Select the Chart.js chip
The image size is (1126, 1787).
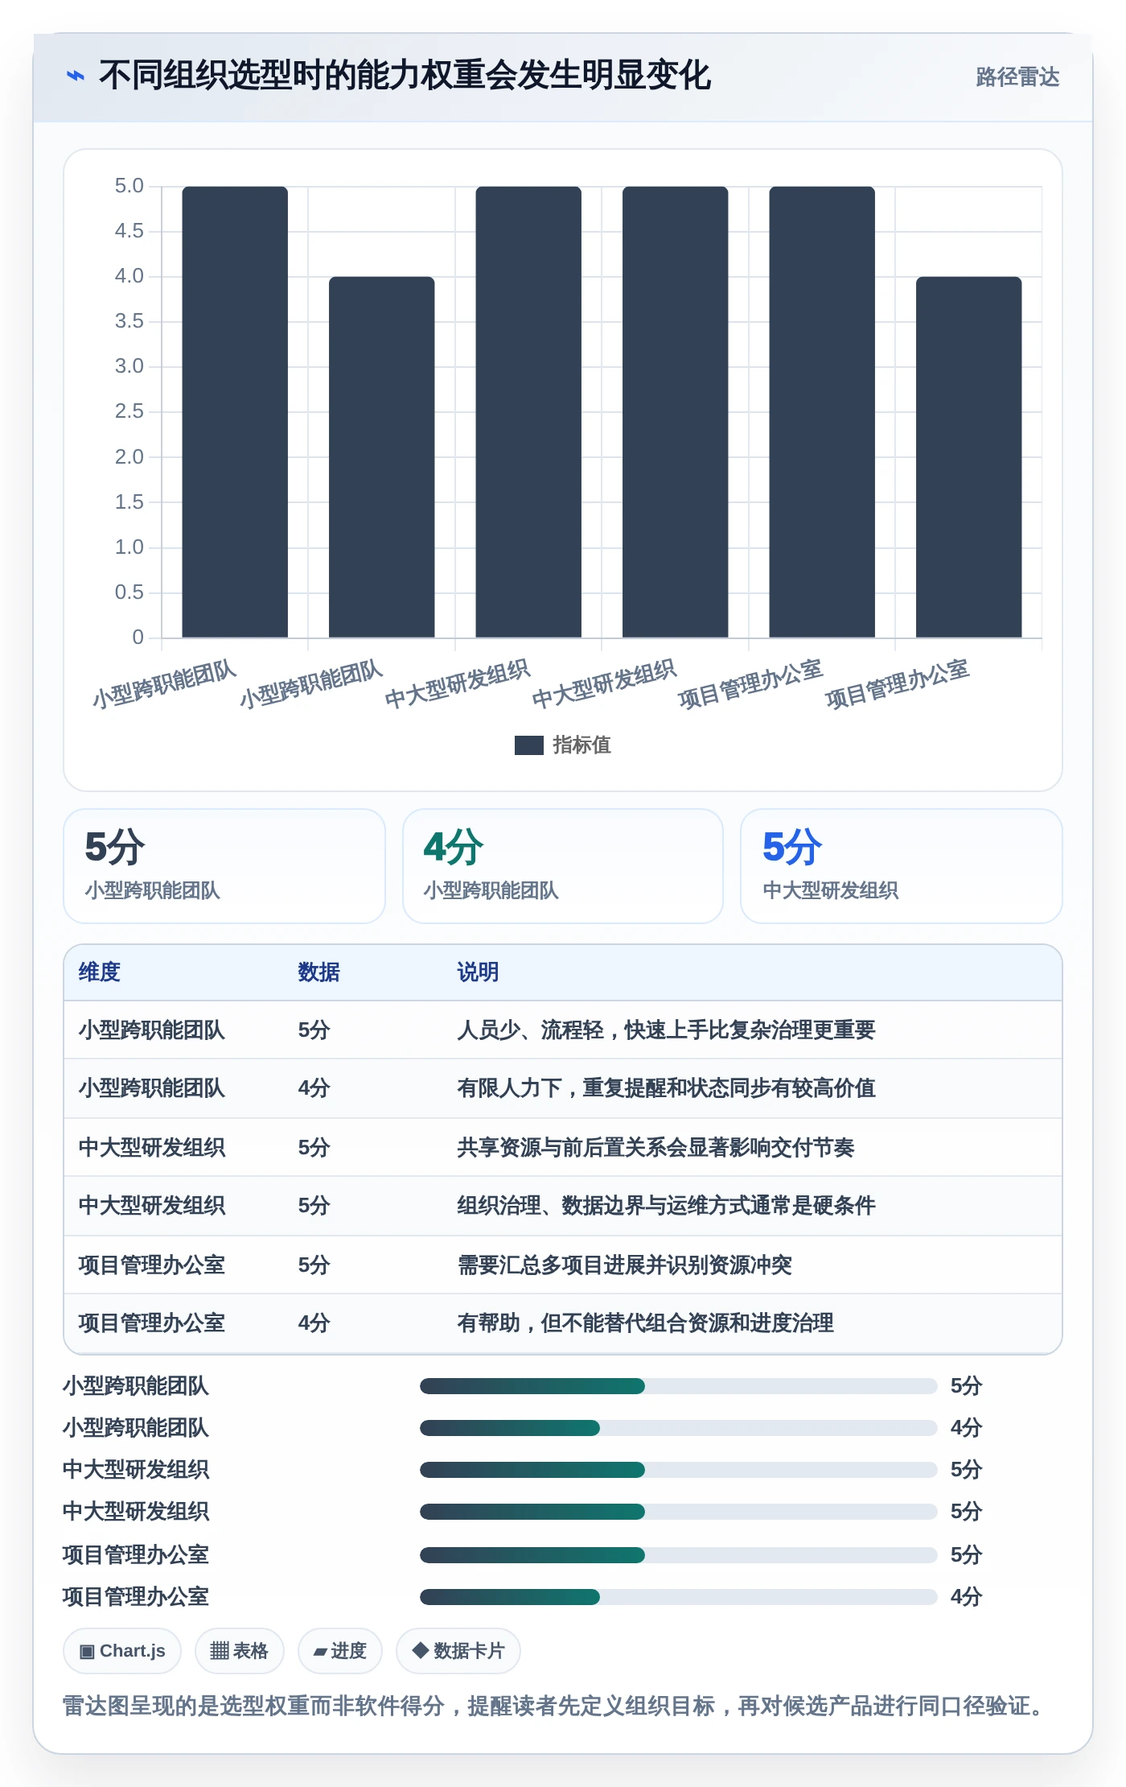[x=122, y=1651]
